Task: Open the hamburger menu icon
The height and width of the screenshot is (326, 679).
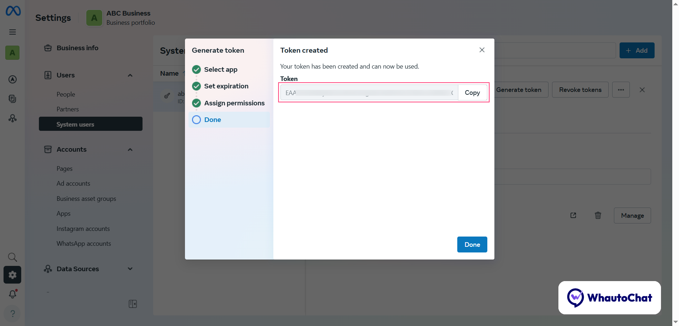Action: [12, 32]
